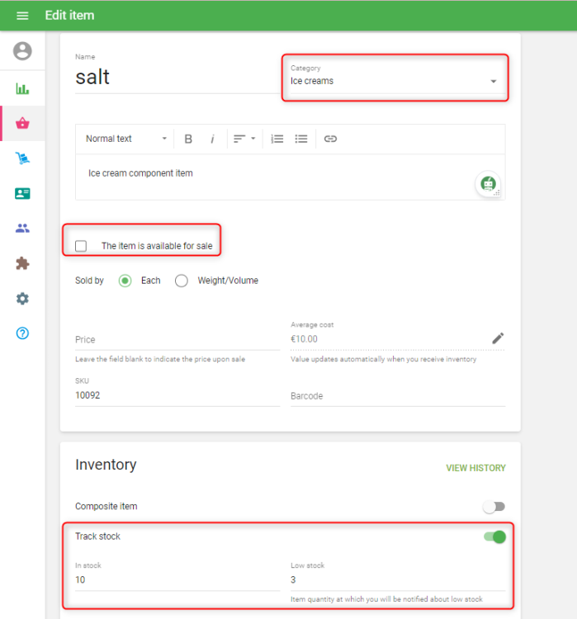Open Inventory management cart icon
The height and width of the screenshot is (619, 577).
point(22,158)
